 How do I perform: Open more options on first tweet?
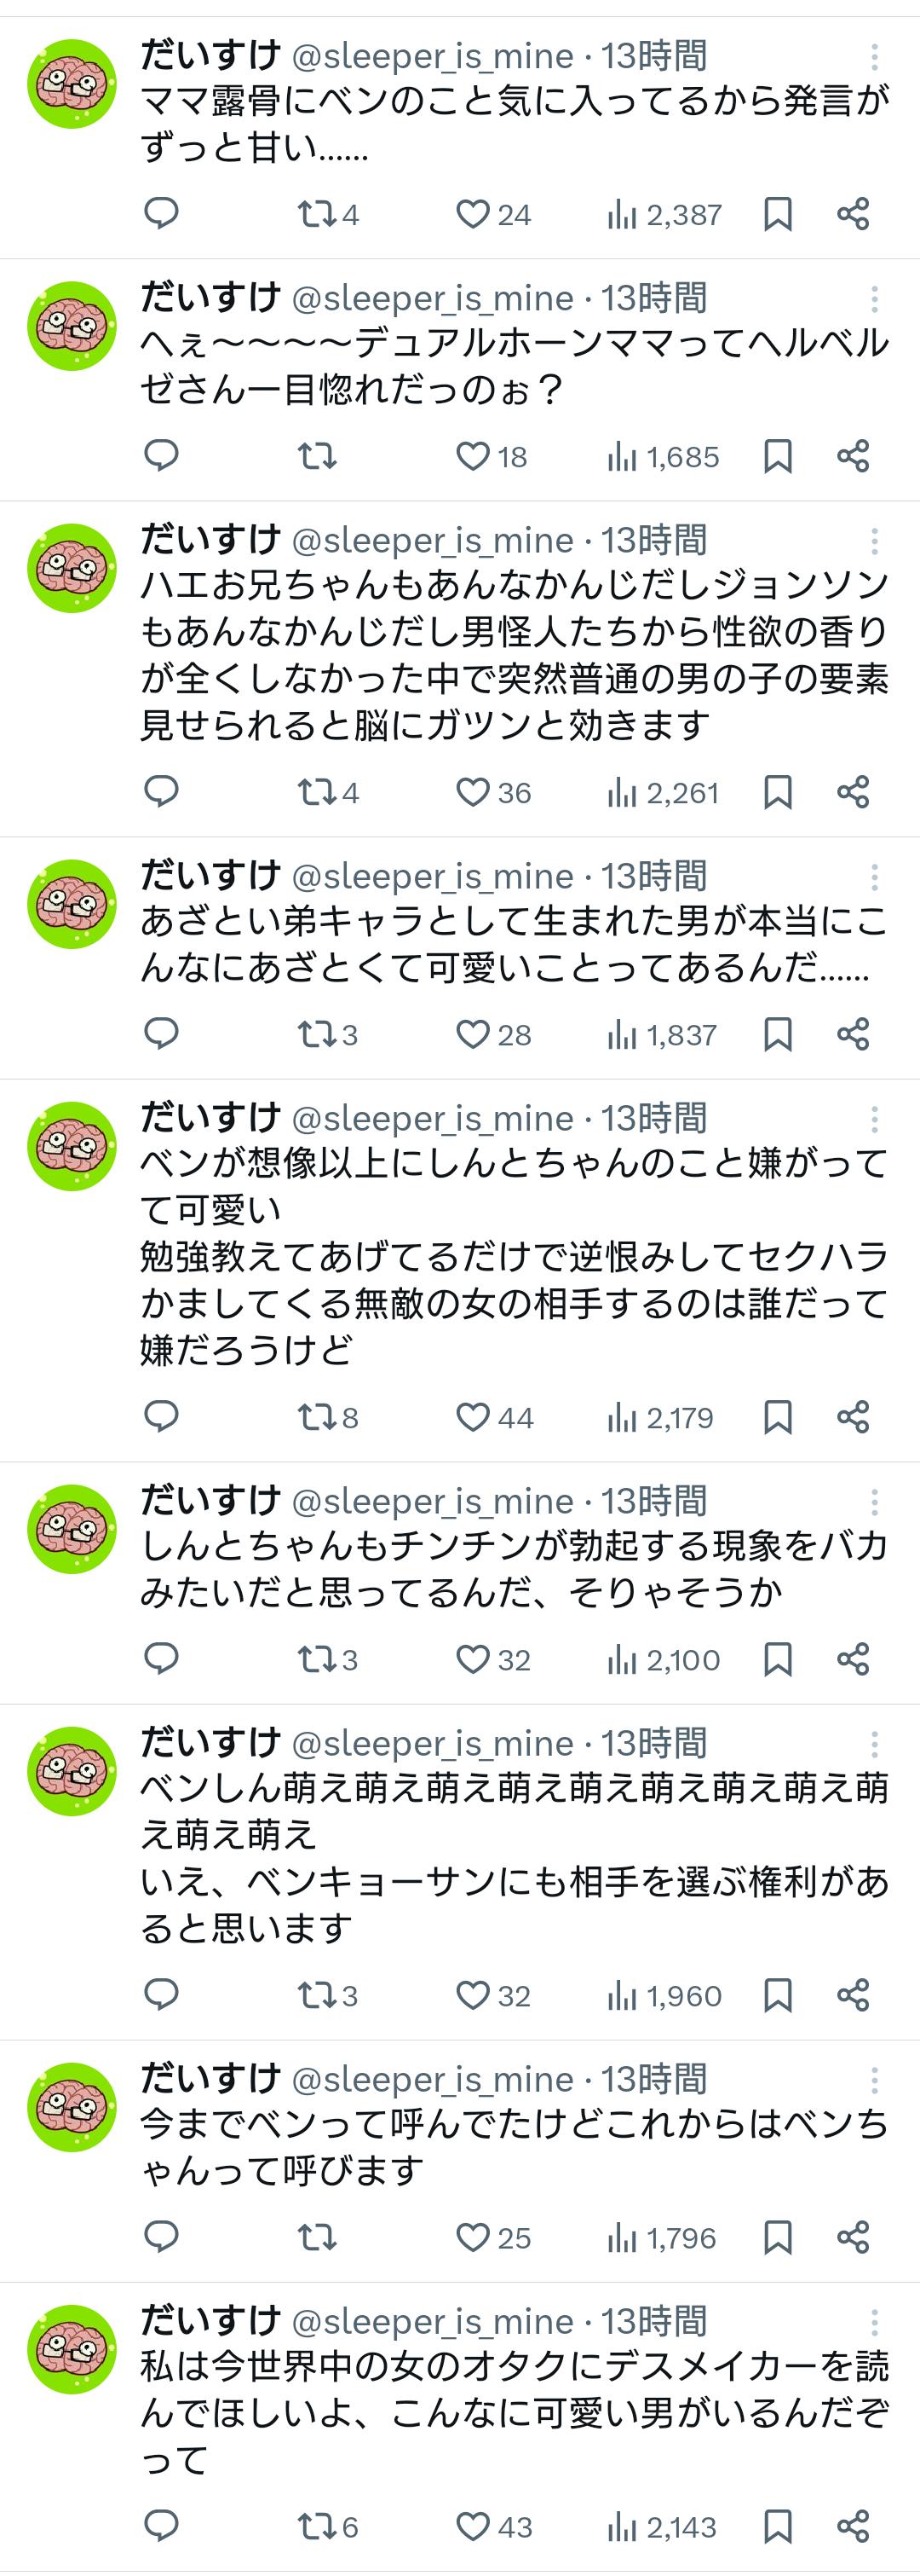[x=874, y=57]
